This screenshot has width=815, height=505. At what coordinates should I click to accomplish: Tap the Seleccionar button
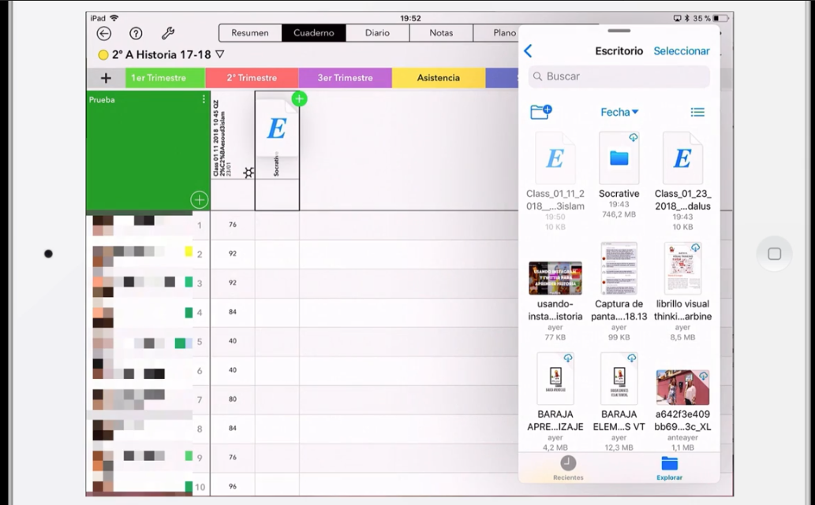[x=681, y=51]
